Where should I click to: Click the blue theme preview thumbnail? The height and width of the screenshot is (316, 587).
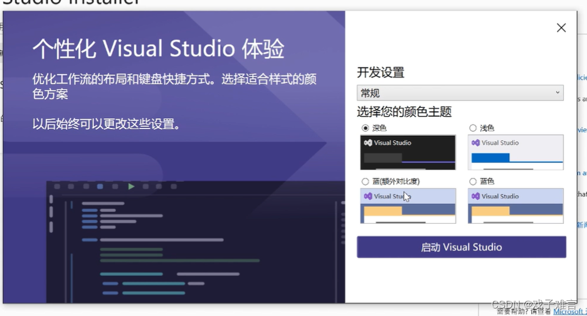[x=516, y=206]
